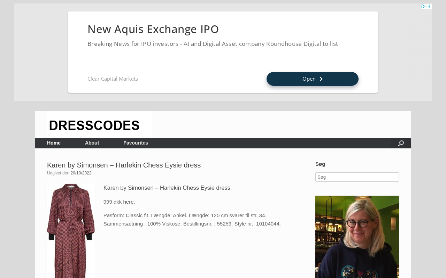Follow the 'here' price link
This screenshot has width=446, height=278.
[x=128, y=202]
